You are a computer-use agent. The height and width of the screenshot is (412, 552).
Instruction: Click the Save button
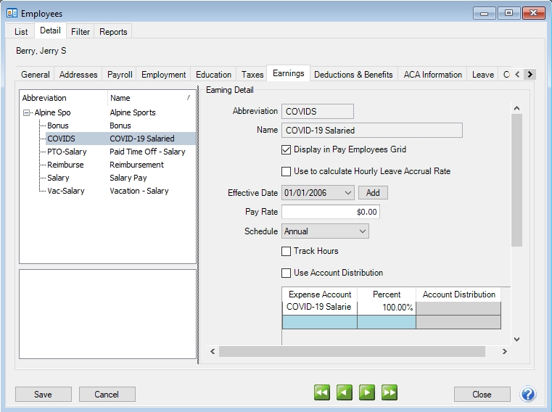pyautogui.click(x=43, y=394)
